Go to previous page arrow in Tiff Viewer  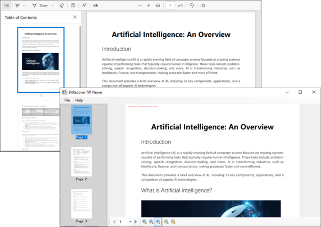(x=114, y=222)
